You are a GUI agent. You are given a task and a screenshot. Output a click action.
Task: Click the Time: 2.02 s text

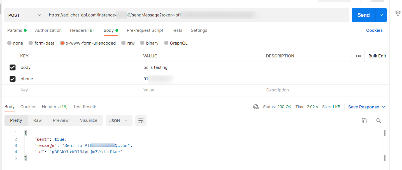tap(307, 107)
